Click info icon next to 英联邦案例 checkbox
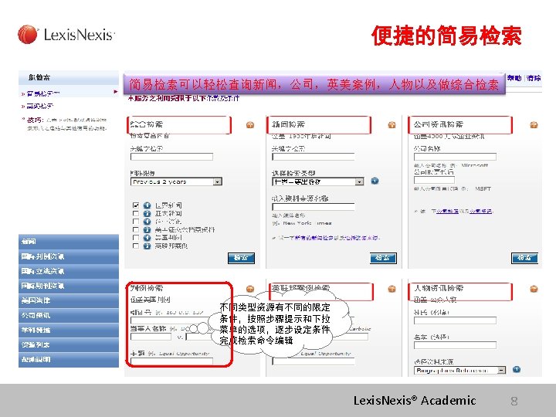This screenshot has height=417, width=556. pos(147,246)
